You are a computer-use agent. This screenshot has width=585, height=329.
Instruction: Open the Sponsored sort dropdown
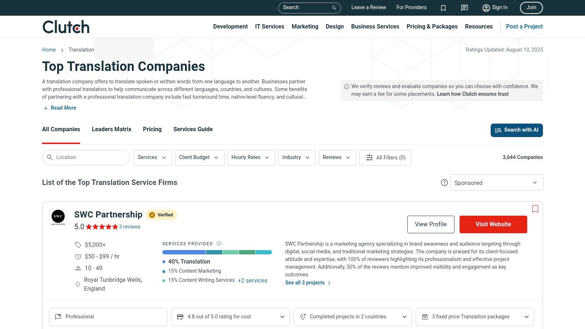497,182
